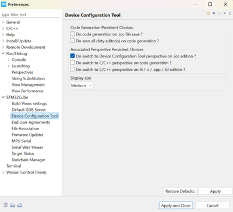
Task: Click the import preferences icon
Action: pos(13,205)
